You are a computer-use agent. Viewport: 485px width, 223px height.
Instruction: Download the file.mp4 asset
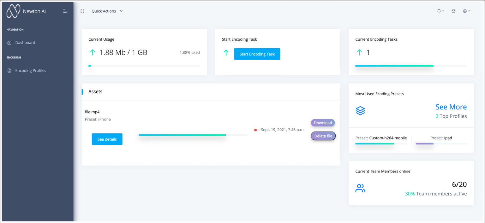coord(323,123)
